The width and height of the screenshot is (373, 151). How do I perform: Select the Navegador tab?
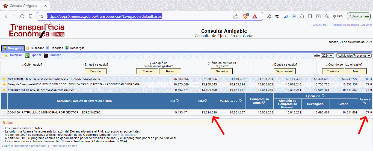pos(13,48)
